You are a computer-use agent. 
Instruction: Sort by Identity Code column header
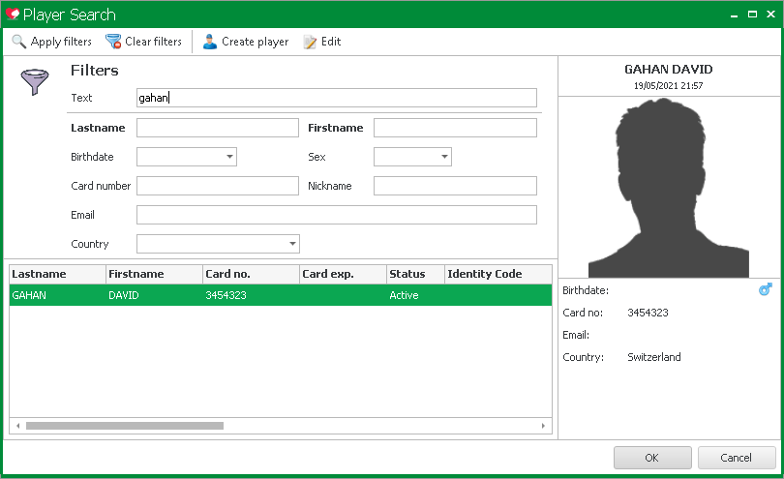498,274
